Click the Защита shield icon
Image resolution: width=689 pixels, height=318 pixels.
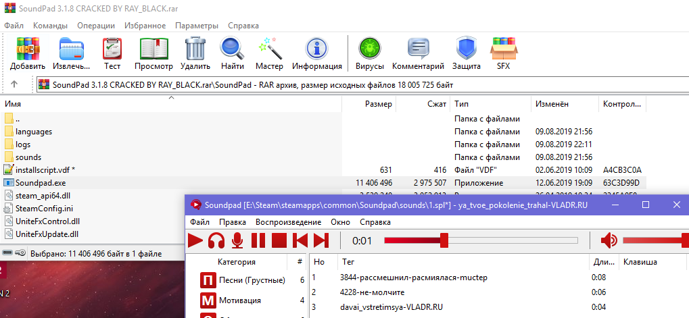(467, 48)
